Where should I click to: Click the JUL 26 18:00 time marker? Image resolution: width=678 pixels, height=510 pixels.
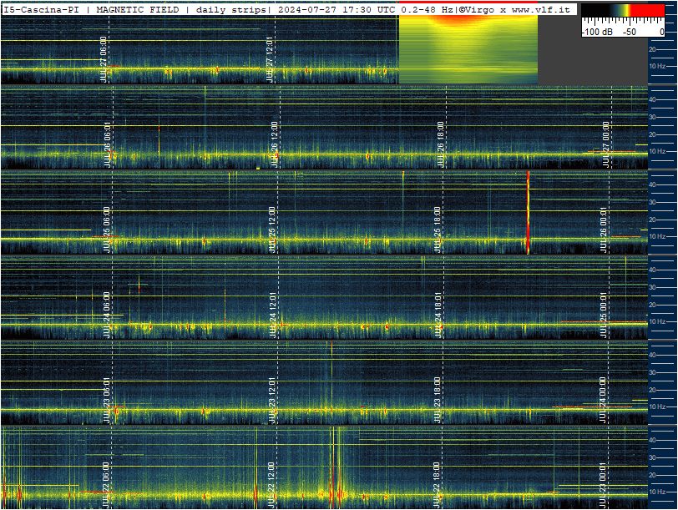[x=440, y=144]
